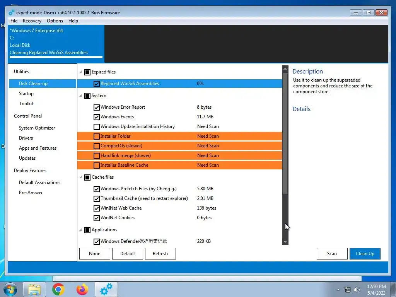Open the Dism++ title bar gear icon
Image resolution: width=396 pixels, height=297 pixels.
(11, 13)
